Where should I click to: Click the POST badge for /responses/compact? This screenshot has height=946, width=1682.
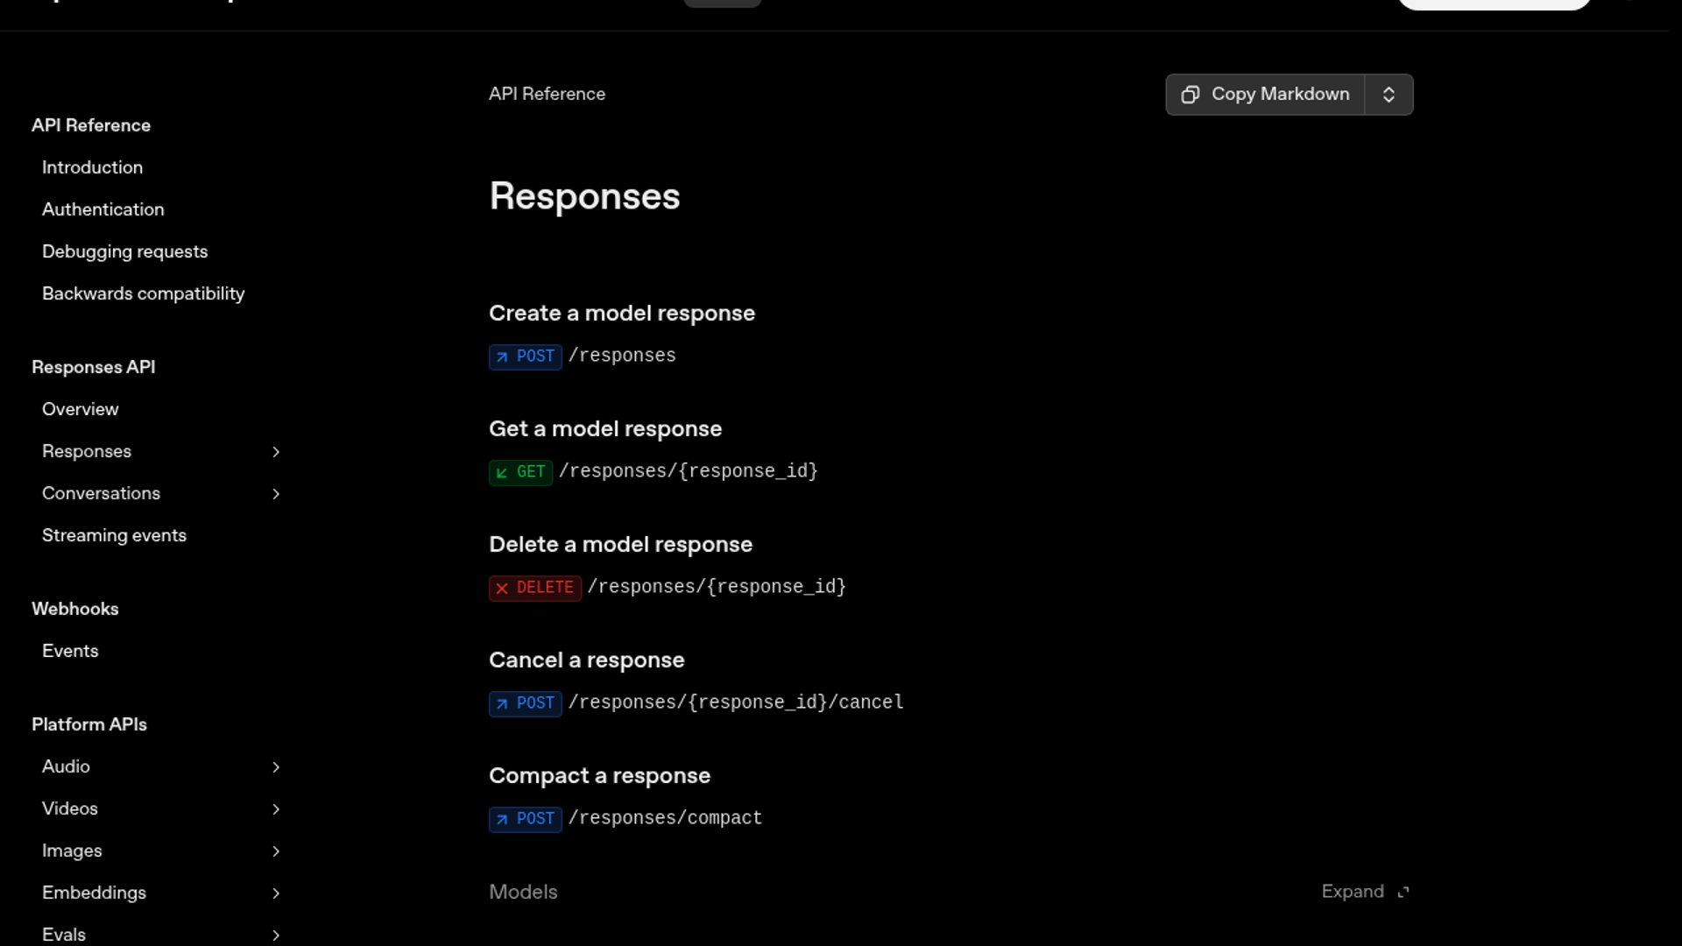pos(525,819)
